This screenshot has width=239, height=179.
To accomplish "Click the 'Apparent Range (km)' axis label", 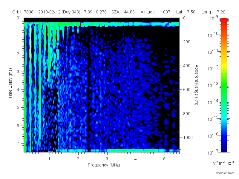I will tap(197, 85).
